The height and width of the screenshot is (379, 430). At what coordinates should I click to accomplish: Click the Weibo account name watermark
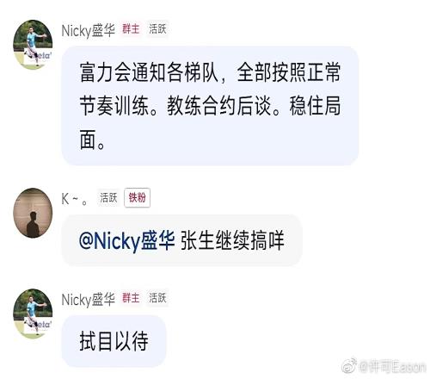[x=393, y=367]
